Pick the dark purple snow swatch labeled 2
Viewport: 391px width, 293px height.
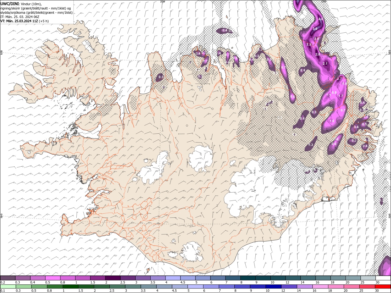113,278
